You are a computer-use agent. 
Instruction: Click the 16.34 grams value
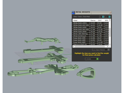pyautogui.click(x=93, y=32)
